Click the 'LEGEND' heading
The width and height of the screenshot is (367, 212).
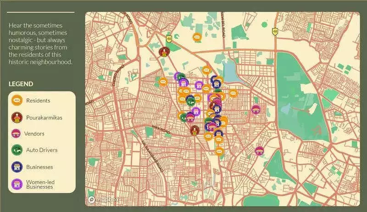point(21,84)
